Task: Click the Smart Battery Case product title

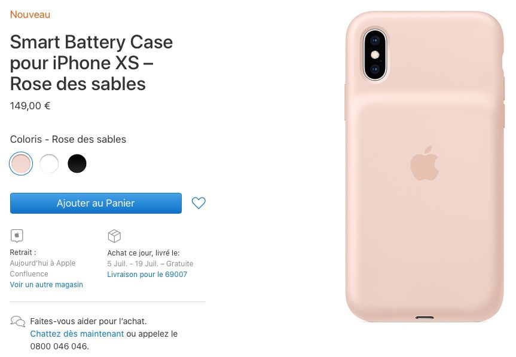Action: click(91, 63)
